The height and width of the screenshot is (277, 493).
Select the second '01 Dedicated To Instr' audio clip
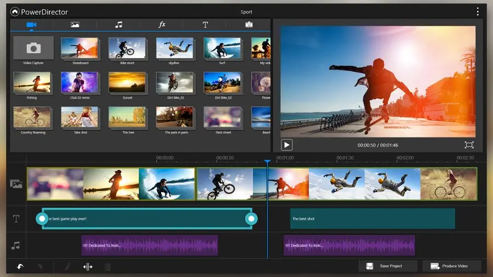[349, 245]
